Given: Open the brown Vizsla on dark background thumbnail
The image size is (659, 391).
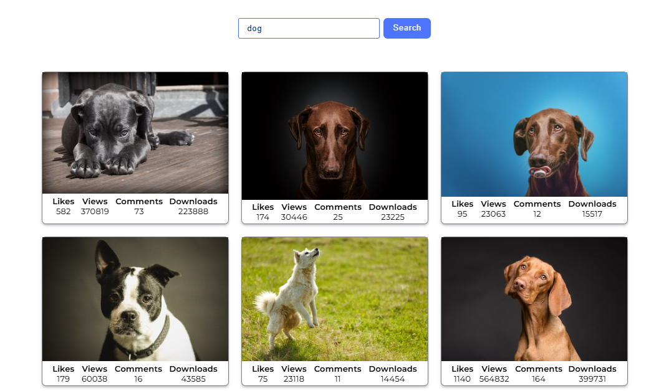Looking at the screenshot, I should point(534,298).
